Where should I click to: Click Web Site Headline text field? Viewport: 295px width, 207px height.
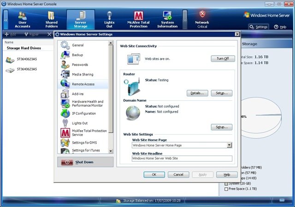182,158
